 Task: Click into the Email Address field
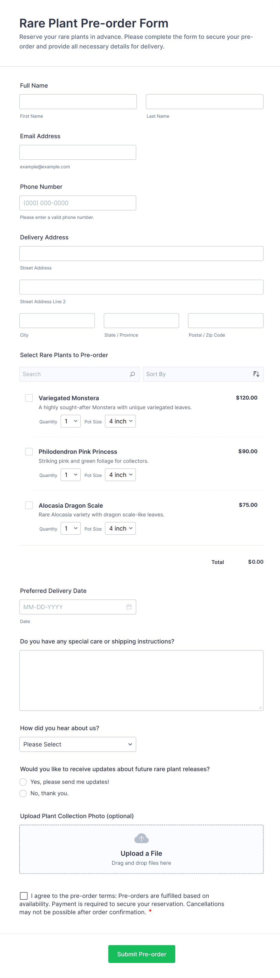point(78,152)
